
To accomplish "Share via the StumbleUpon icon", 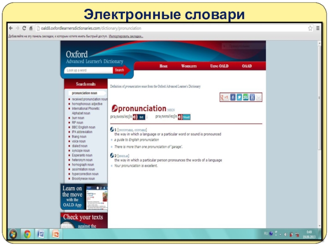I will click(246, 97).
